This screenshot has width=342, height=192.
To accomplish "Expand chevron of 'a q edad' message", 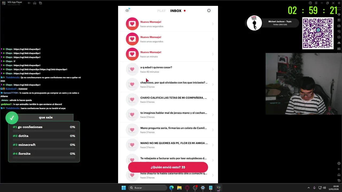I will point(213,69).
